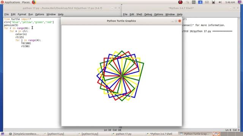The image size is (243, 136).
Task: Click the python 17.py editor title bar
Action: coord(62,8)
